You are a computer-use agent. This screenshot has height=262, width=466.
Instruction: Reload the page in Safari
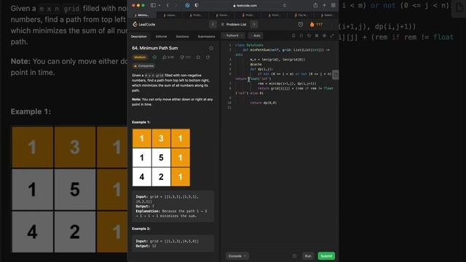coord(285,5)
